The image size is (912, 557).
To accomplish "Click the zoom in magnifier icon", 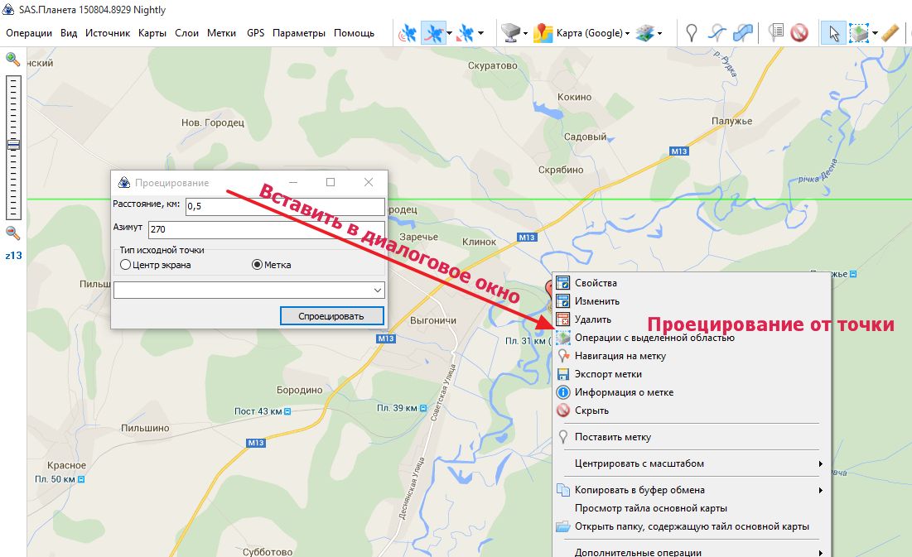I will pos(12,59).
